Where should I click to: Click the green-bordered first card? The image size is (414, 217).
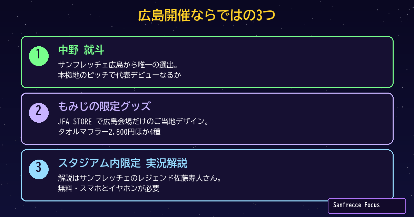pos(207,62)
